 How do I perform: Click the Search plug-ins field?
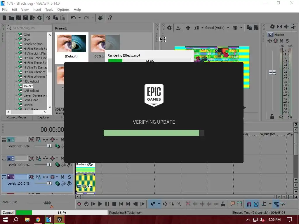(x=29, y=28)
